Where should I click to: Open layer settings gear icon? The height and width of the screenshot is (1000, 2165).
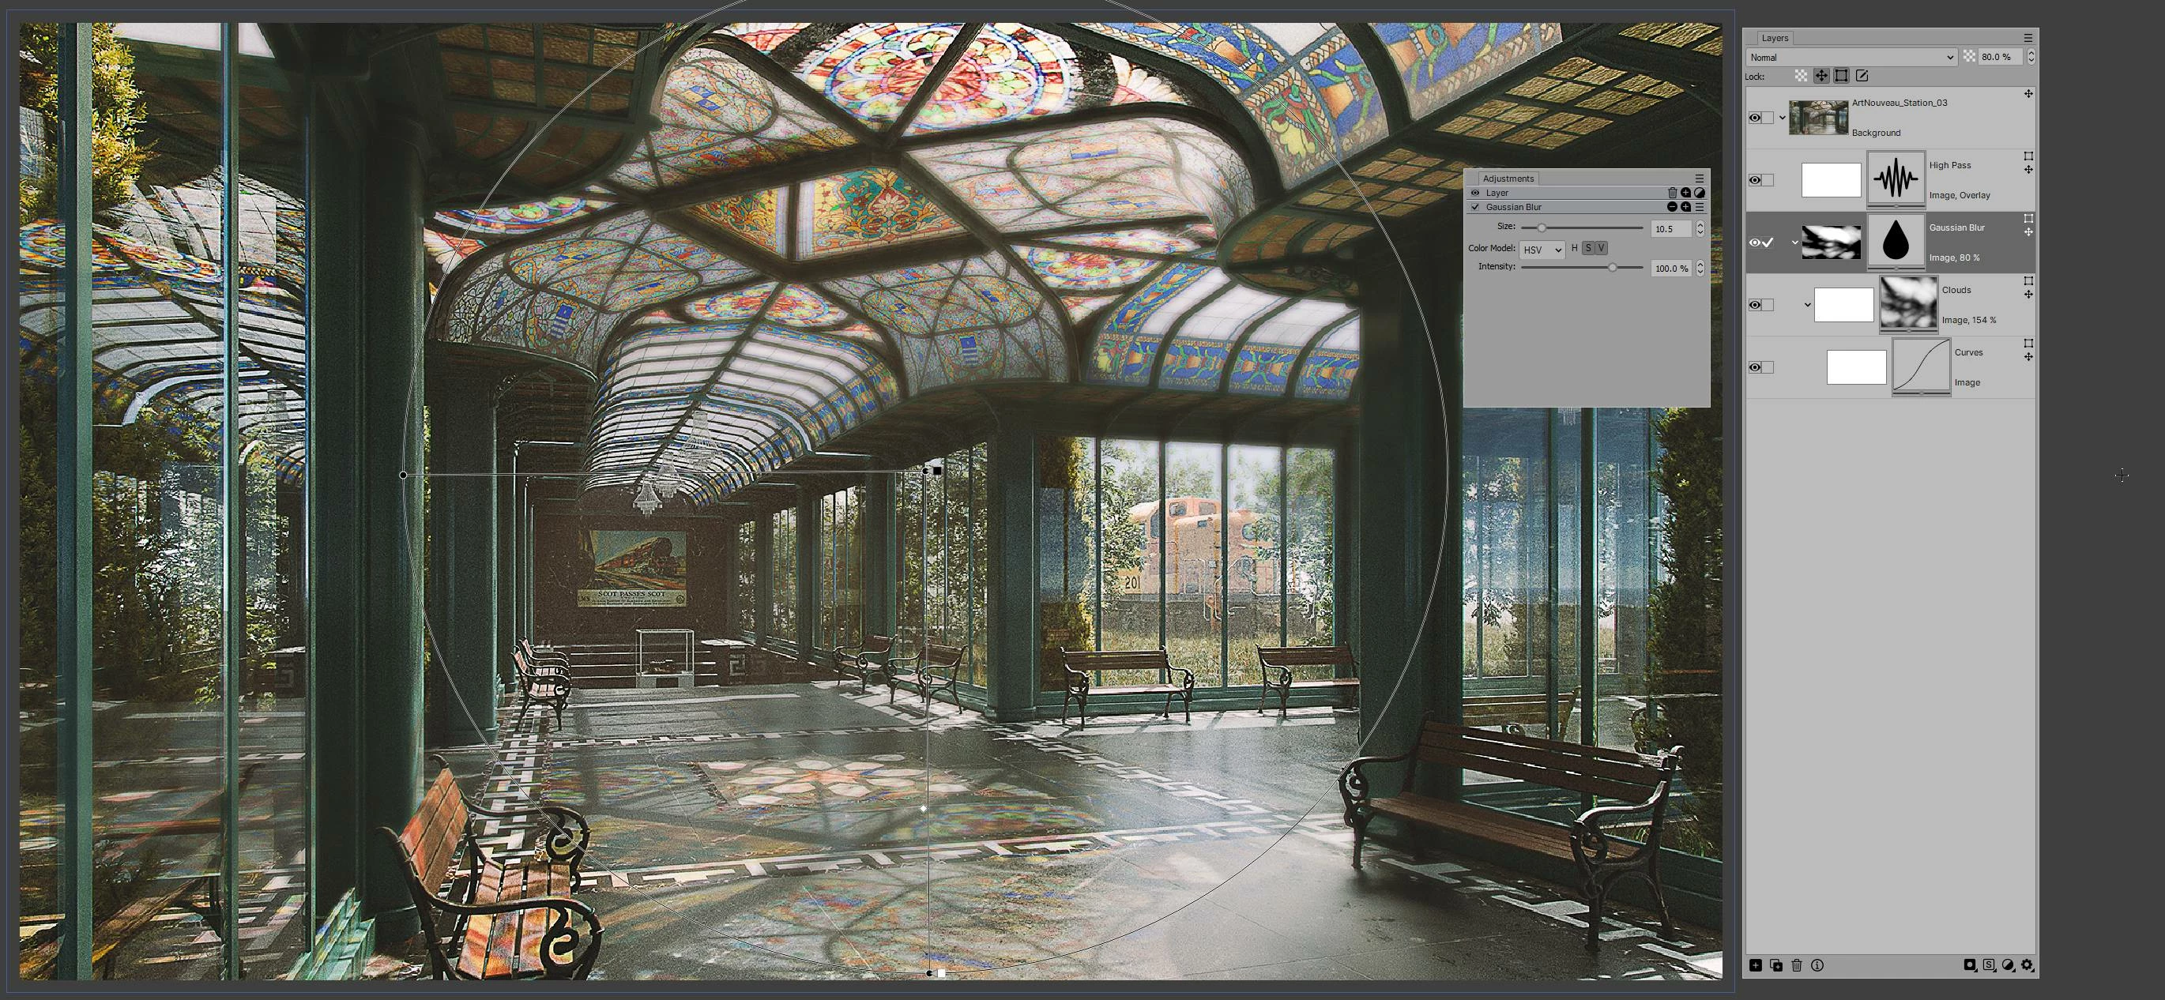(2028, 965)
